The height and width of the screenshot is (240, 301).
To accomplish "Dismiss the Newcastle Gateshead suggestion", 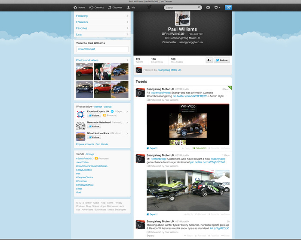I will click(127, 123).
